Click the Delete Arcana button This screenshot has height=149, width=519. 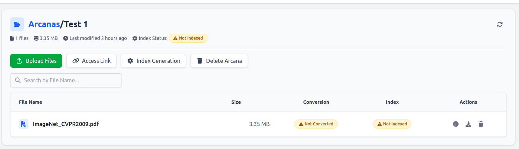tap(219, 61)
